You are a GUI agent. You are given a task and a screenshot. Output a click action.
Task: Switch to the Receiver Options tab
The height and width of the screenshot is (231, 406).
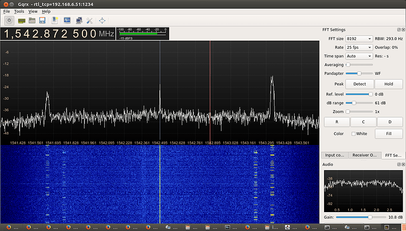(x=365, y=155)
